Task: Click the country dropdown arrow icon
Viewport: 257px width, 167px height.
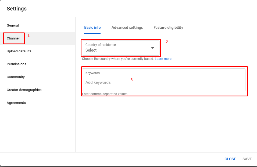Action: [x=153, y=48]
